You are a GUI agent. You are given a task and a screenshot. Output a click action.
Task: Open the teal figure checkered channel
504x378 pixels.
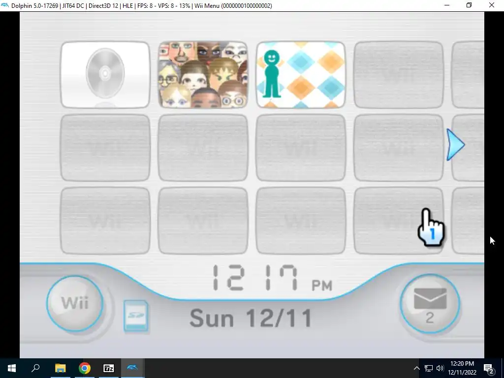301,75
